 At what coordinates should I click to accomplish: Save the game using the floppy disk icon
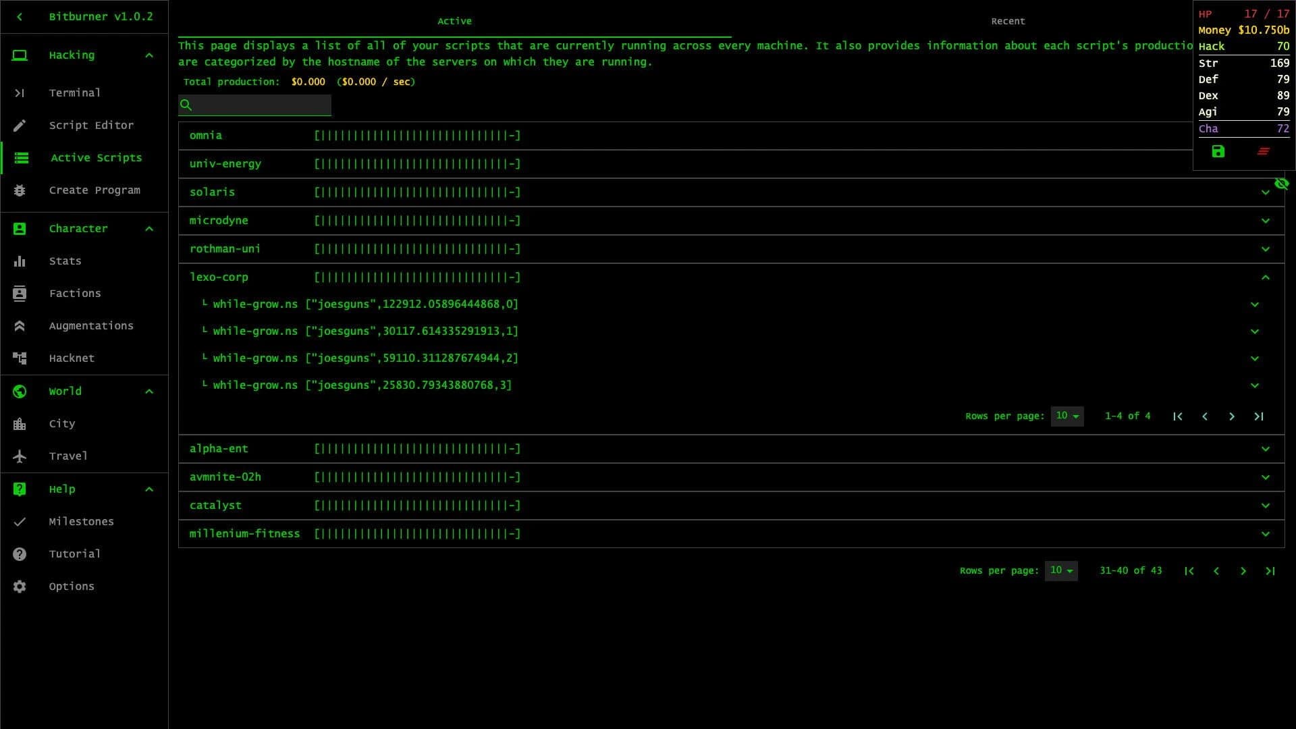[1217, 152]
